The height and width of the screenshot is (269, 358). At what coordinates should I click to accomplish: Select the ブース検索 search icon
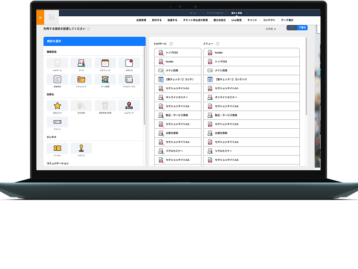coord(105,80)
